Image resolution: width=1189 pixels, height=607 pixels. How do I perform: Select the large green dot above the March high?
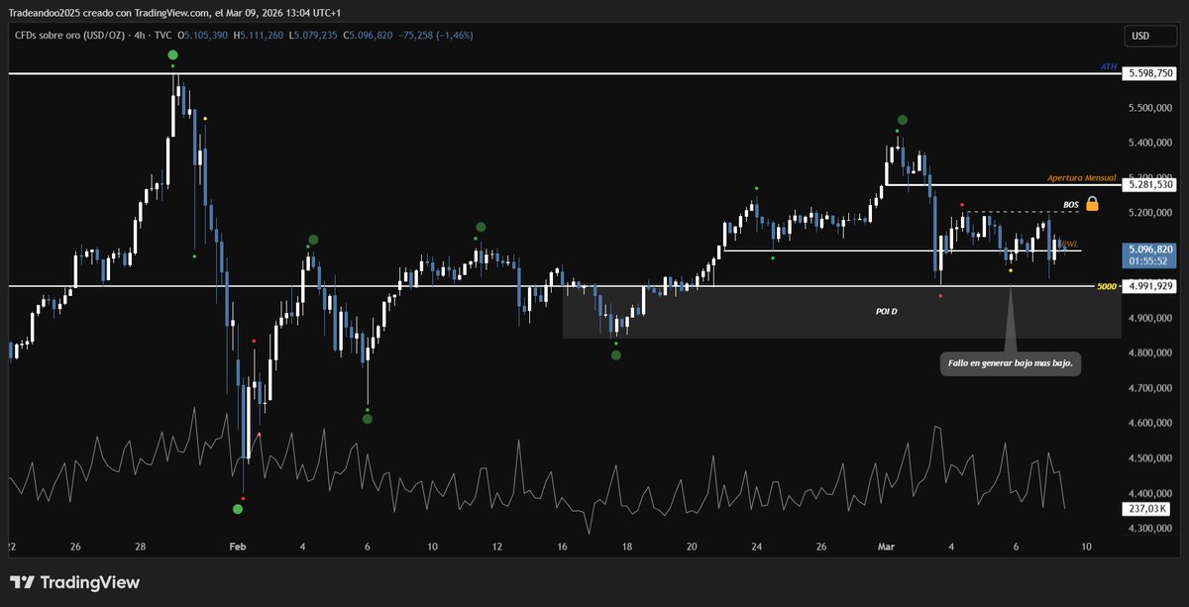(903, 120)
